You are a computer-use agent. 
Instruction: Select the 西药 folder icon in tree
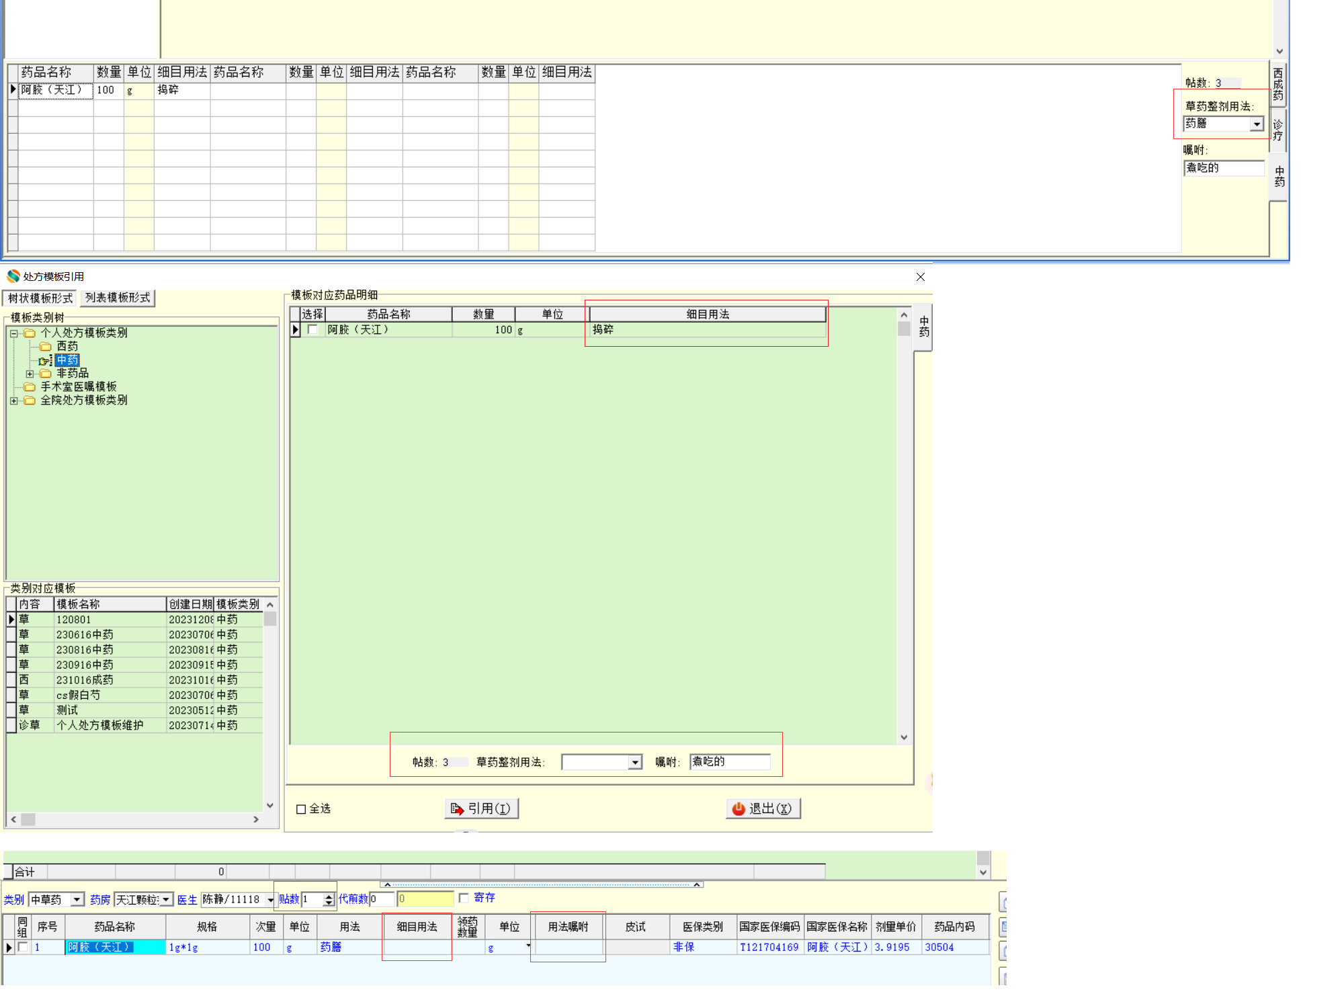coord(46,347)
